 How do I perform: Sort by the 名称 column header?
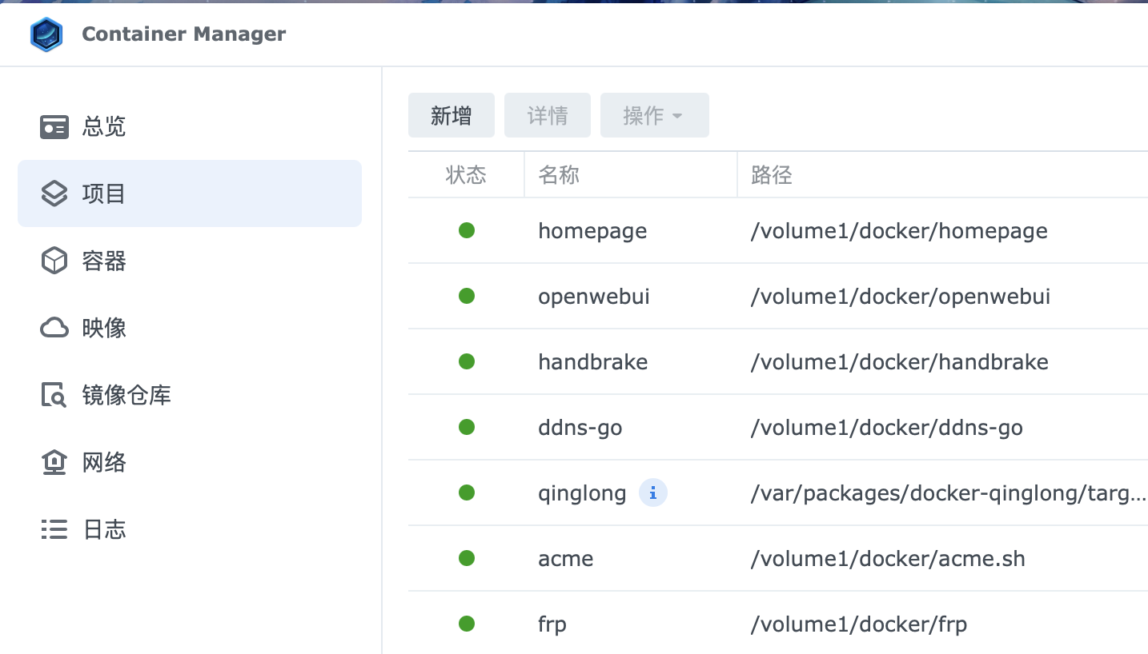coord(558,174)
